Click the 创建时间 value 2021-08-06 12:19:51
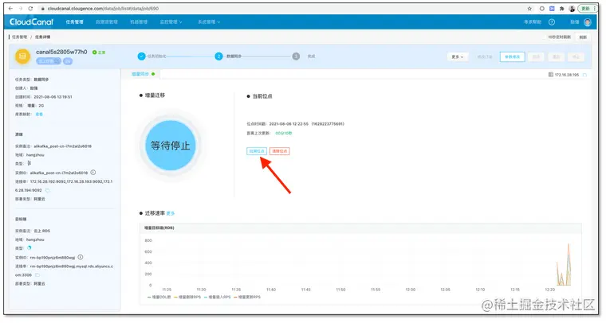This screenshot has height=323, width=606. [x=53, y=97]
